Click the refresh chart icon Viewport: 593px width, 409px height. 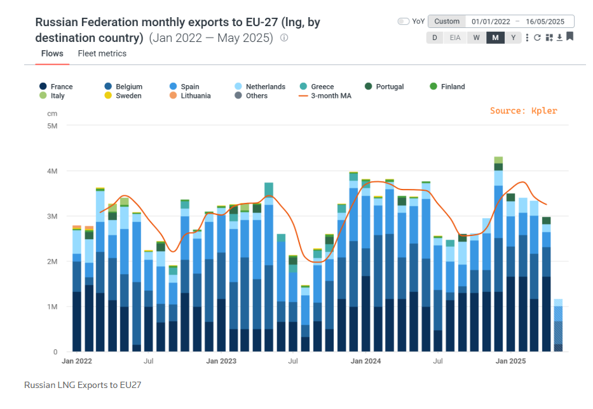[537, 38]
